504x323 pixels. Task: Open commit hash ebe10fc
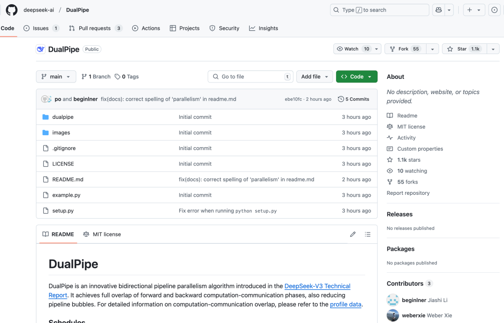coord(293,99)
